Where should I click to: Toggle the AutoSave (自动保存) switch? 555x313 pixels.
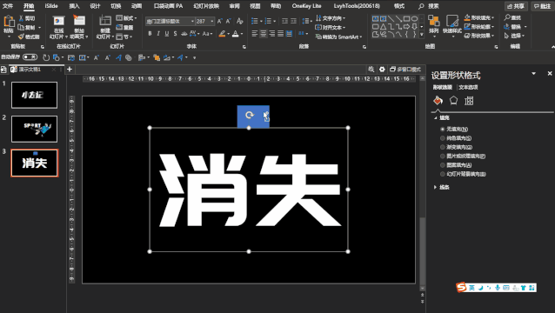pos(30,57)
